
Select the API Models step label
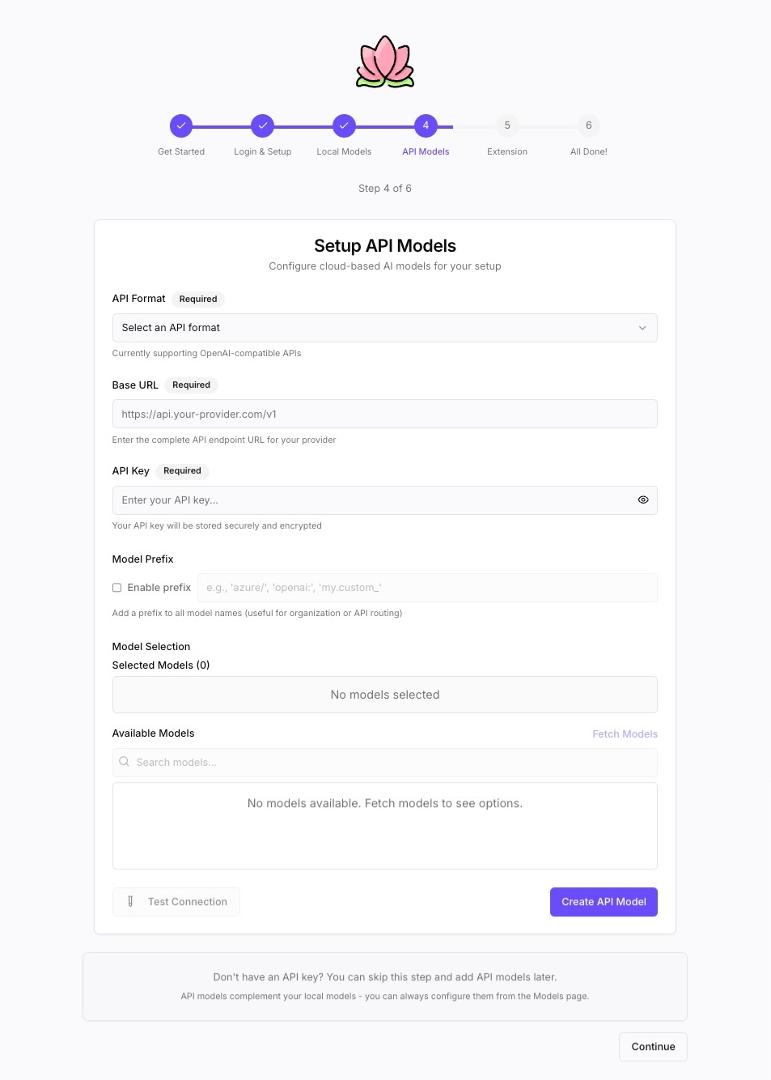coord(426,151)
